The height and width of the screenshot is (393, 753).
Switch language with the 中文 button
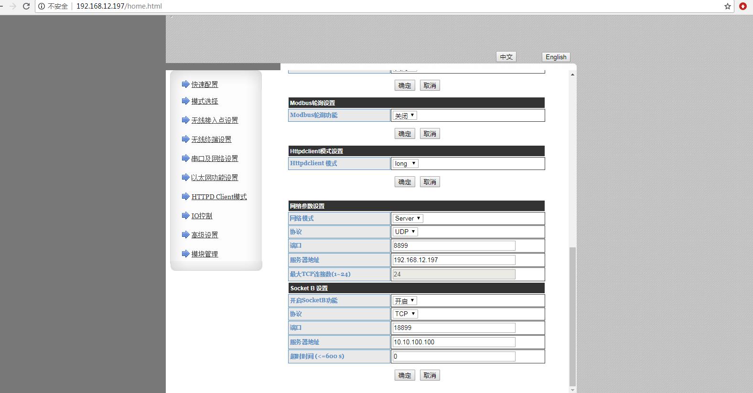point(506,57)
